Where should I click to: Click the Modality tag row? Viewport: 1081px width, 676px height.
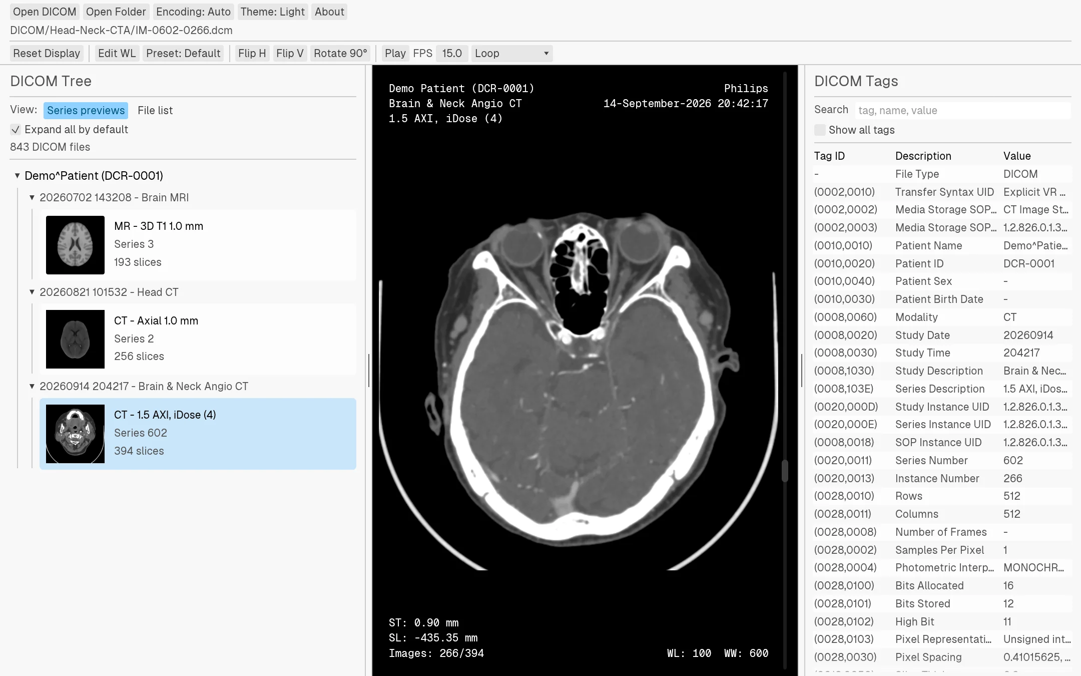pyautogui.click(x=942, y=317)
